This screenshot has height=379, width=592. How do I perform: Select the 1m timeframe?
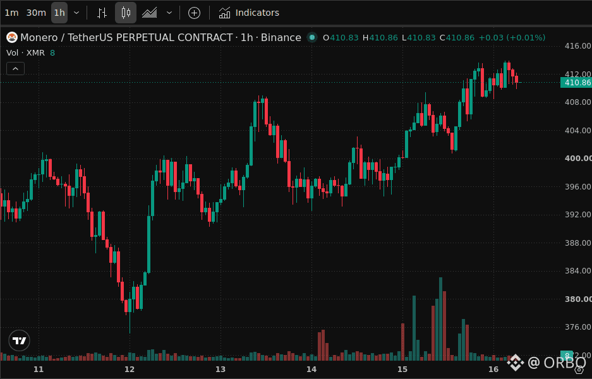click(11, 13)
